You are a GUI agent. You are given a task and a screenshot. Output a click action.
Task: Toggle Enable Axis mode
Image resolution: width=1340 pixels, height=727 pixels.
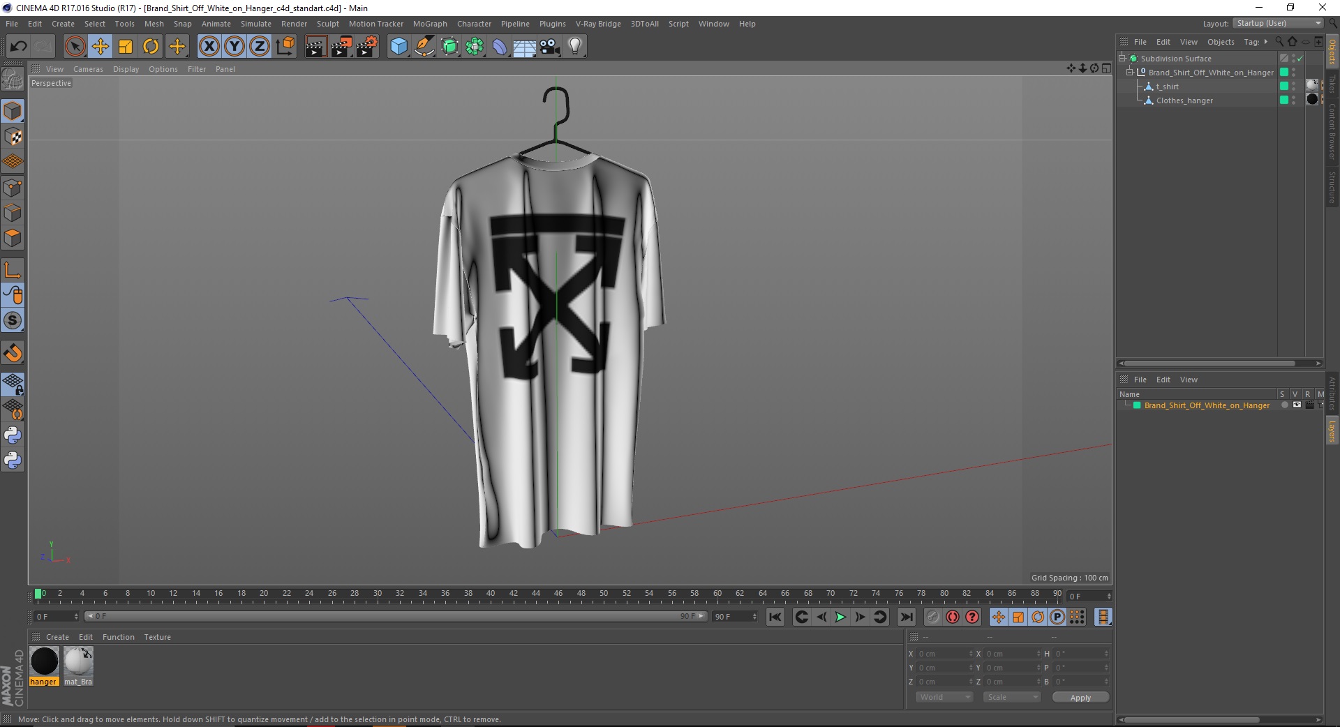[13, 270]
